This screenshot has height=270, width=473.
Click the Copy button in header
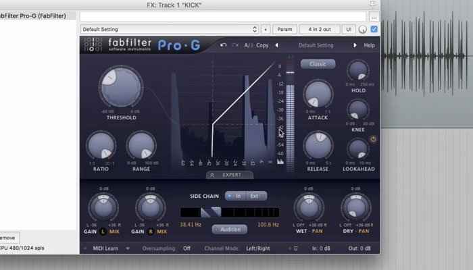262,45
